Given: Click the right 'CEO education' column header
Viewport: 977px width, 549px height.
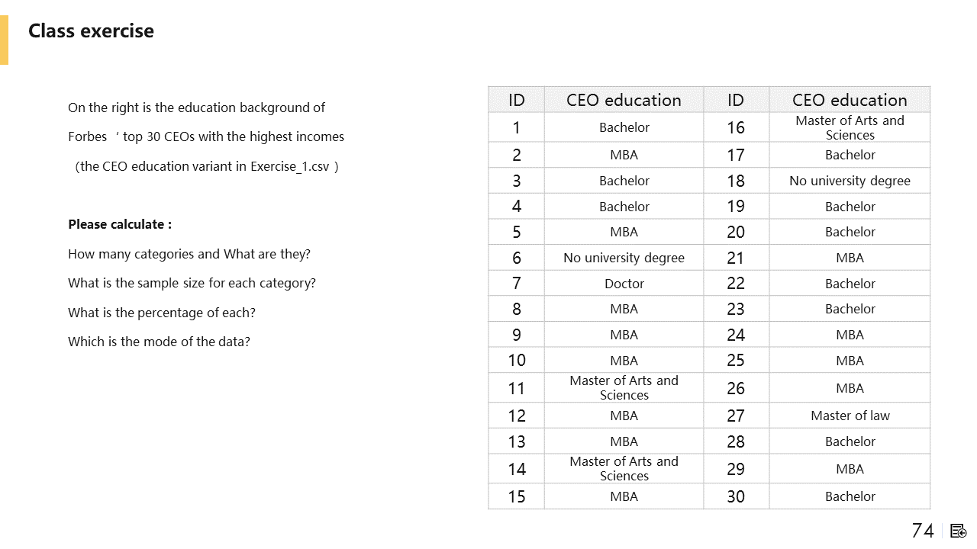Looking at the screenshot, I should click(x=850, y=100).
